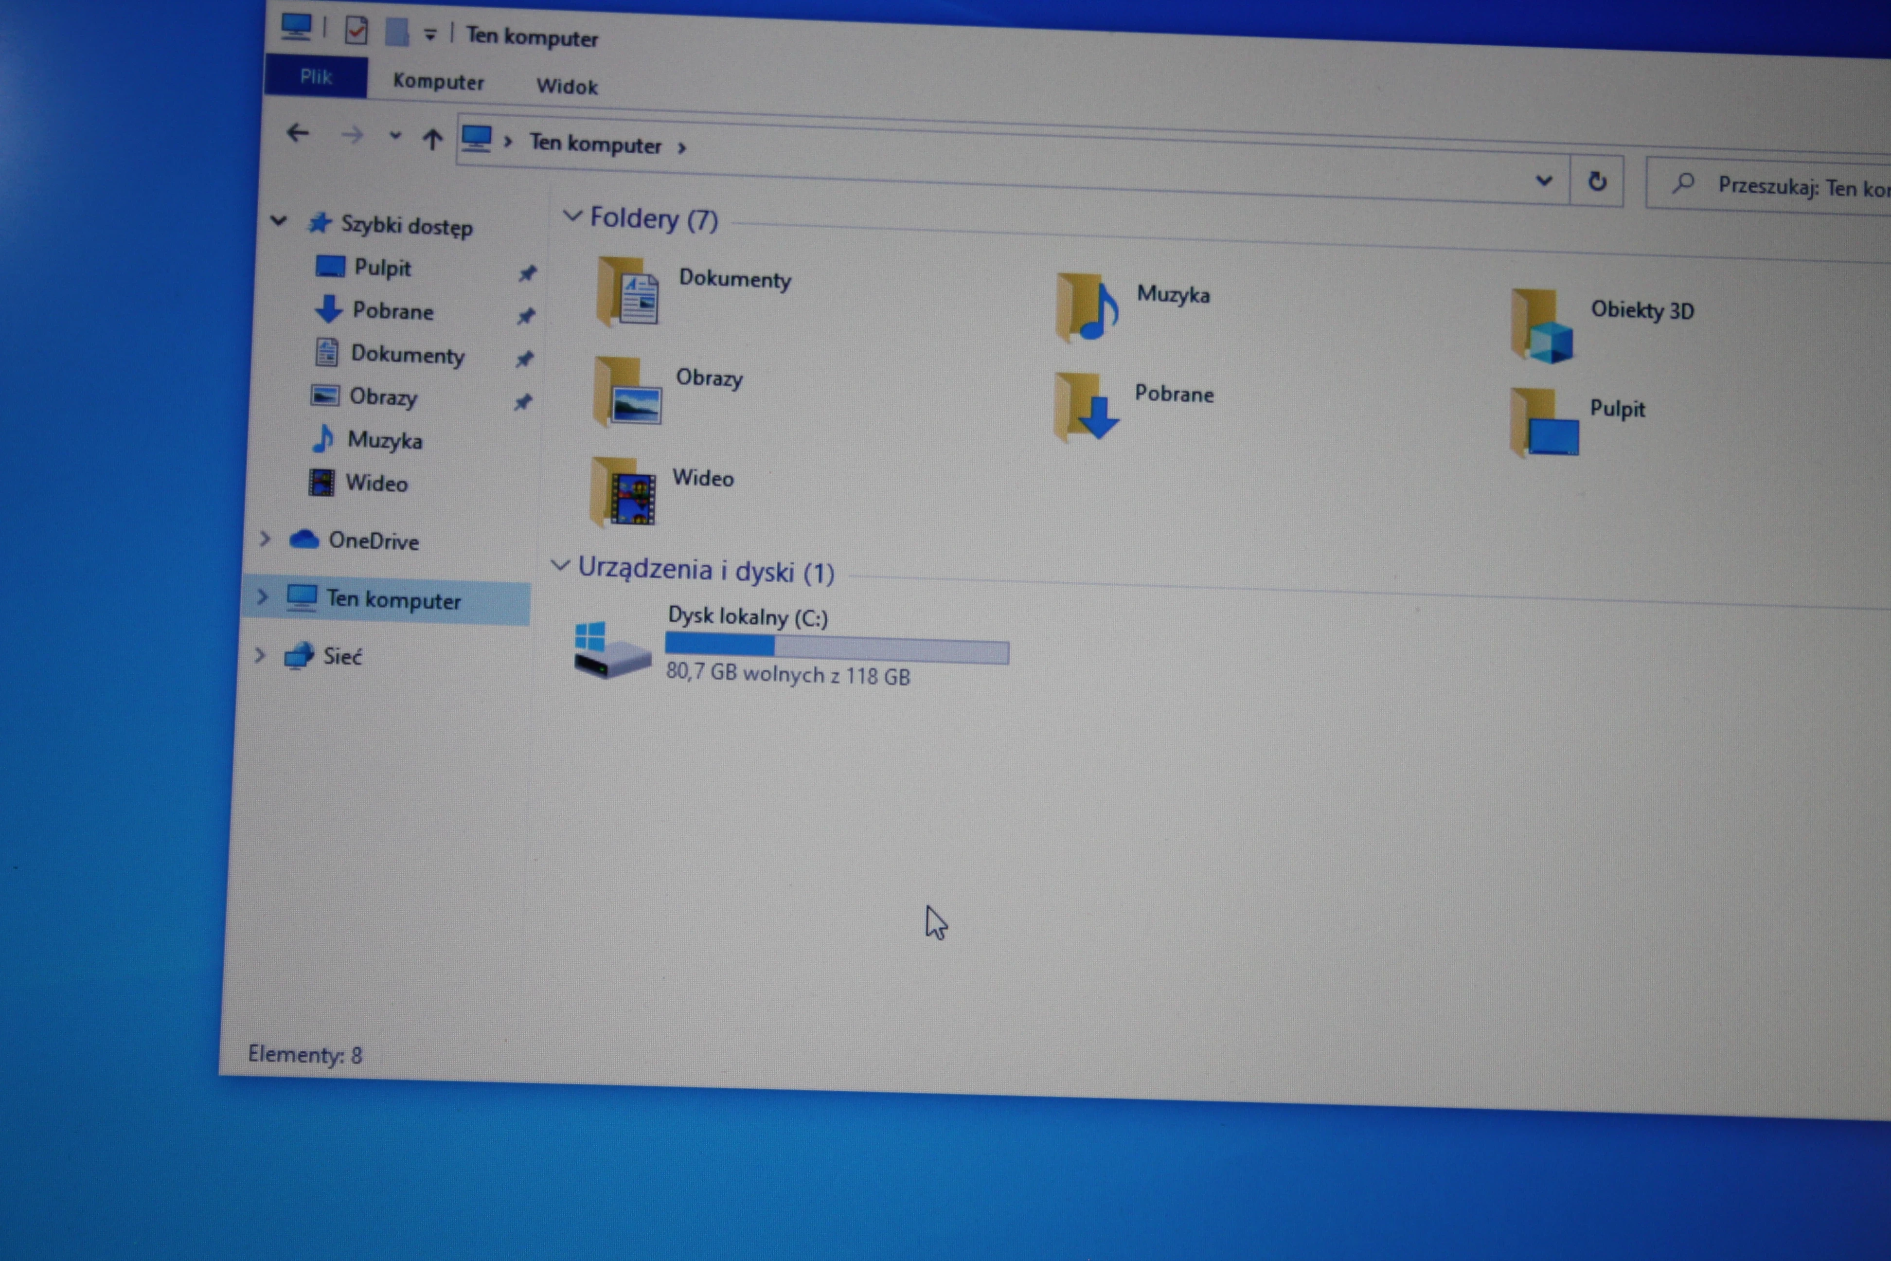Viewport: 1891px width, 1261px height.
Task: Click the Properties checkmark in title bar
Action: [x=356, y=31]
